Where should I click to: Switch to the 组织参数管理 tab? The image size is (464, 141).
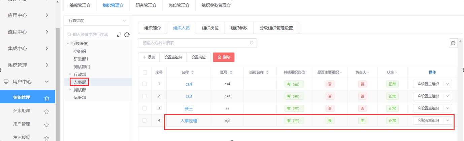click(x=216, y=5)
